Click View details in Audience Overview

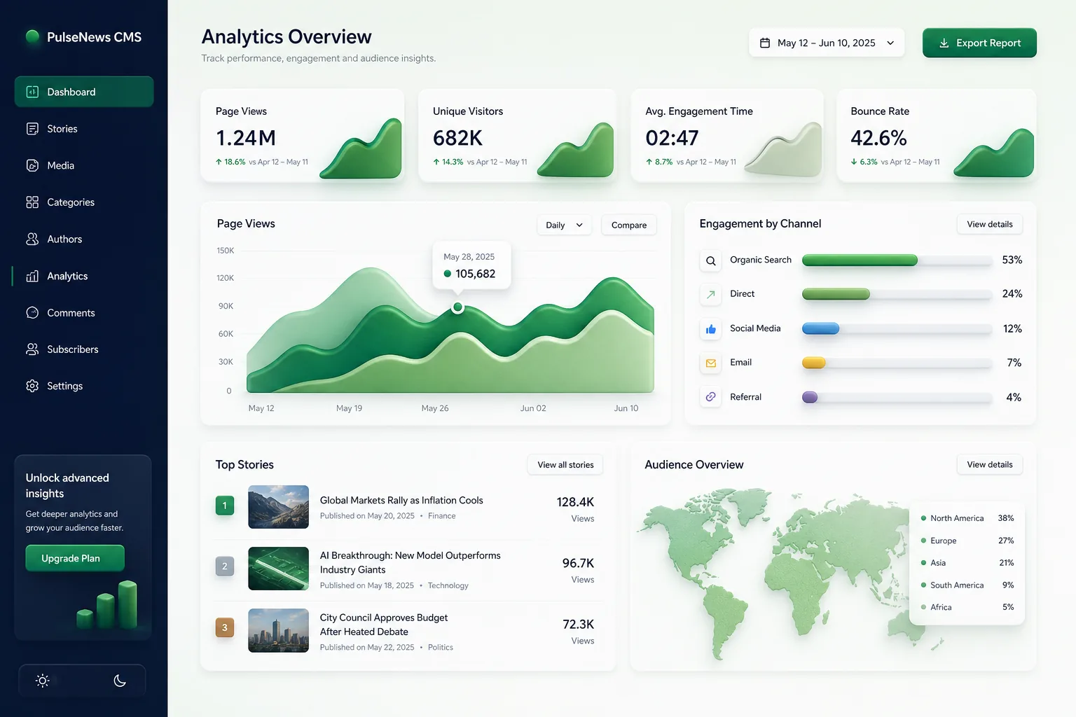[990, 464]
